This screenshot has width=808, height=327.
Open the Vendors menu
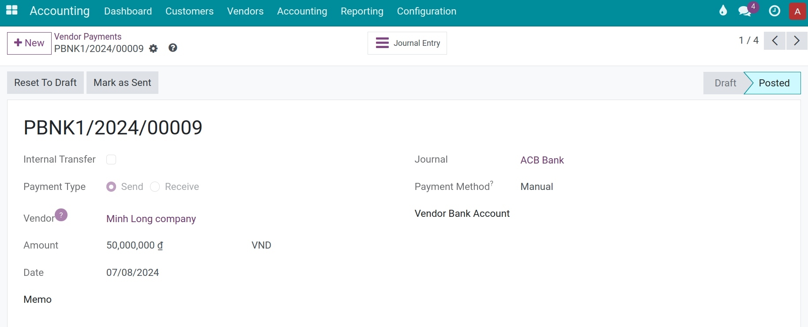pyautogui.click(x=245, y=11)
